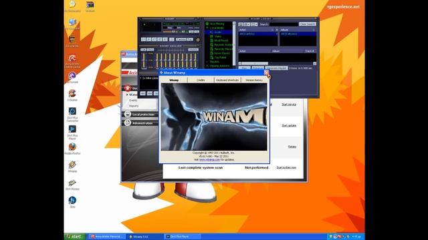Click the library Search field
This screenshot has height=240, width=428.
pyautogui.click(x=284, y=24)
